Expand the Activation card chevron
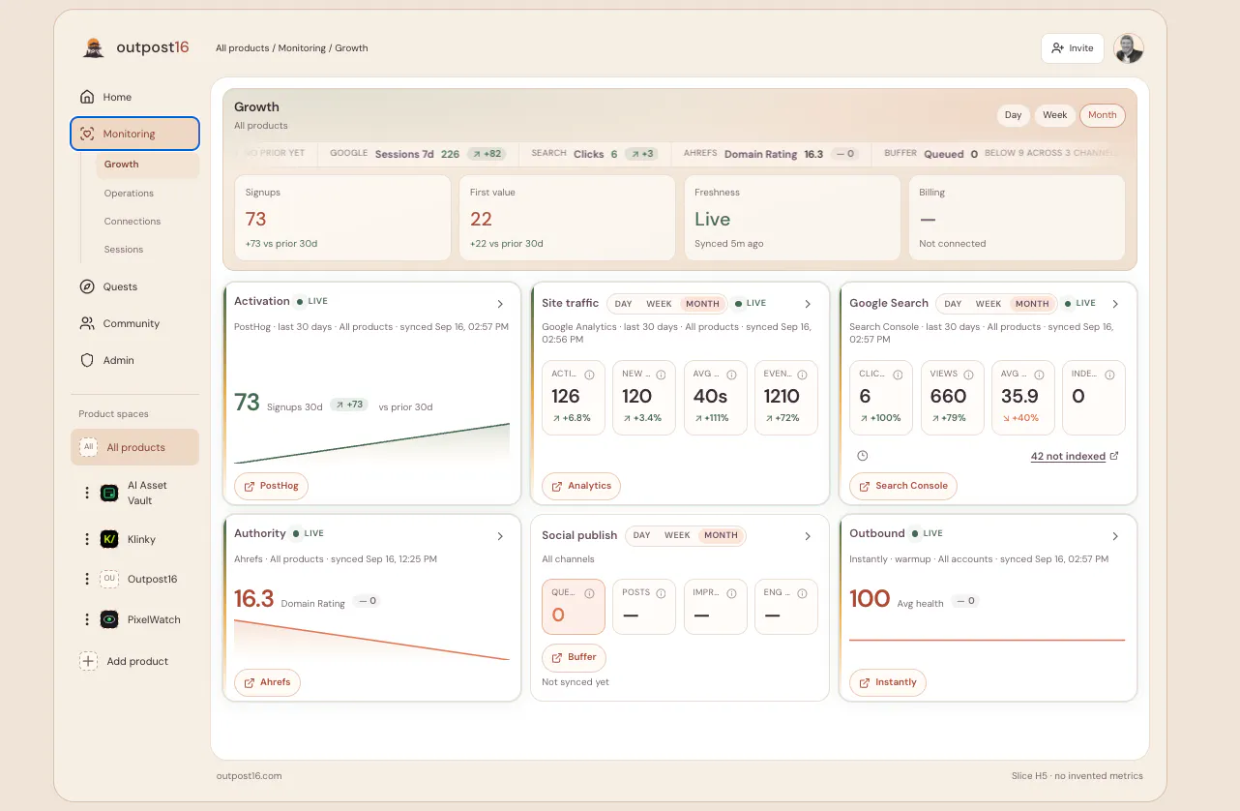Screen dimensions: 1240x811 coord(500,304)
